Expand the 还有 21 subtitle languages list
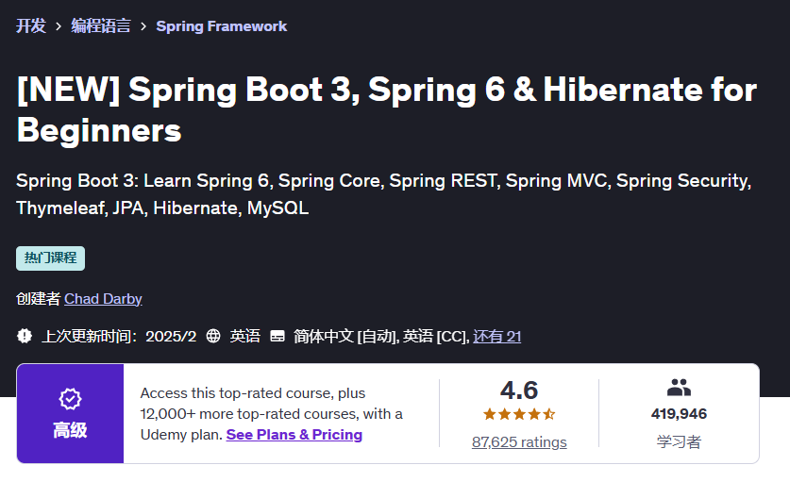Image resolution: width=790 pixels, height=482 pixels. coord(497,337)
